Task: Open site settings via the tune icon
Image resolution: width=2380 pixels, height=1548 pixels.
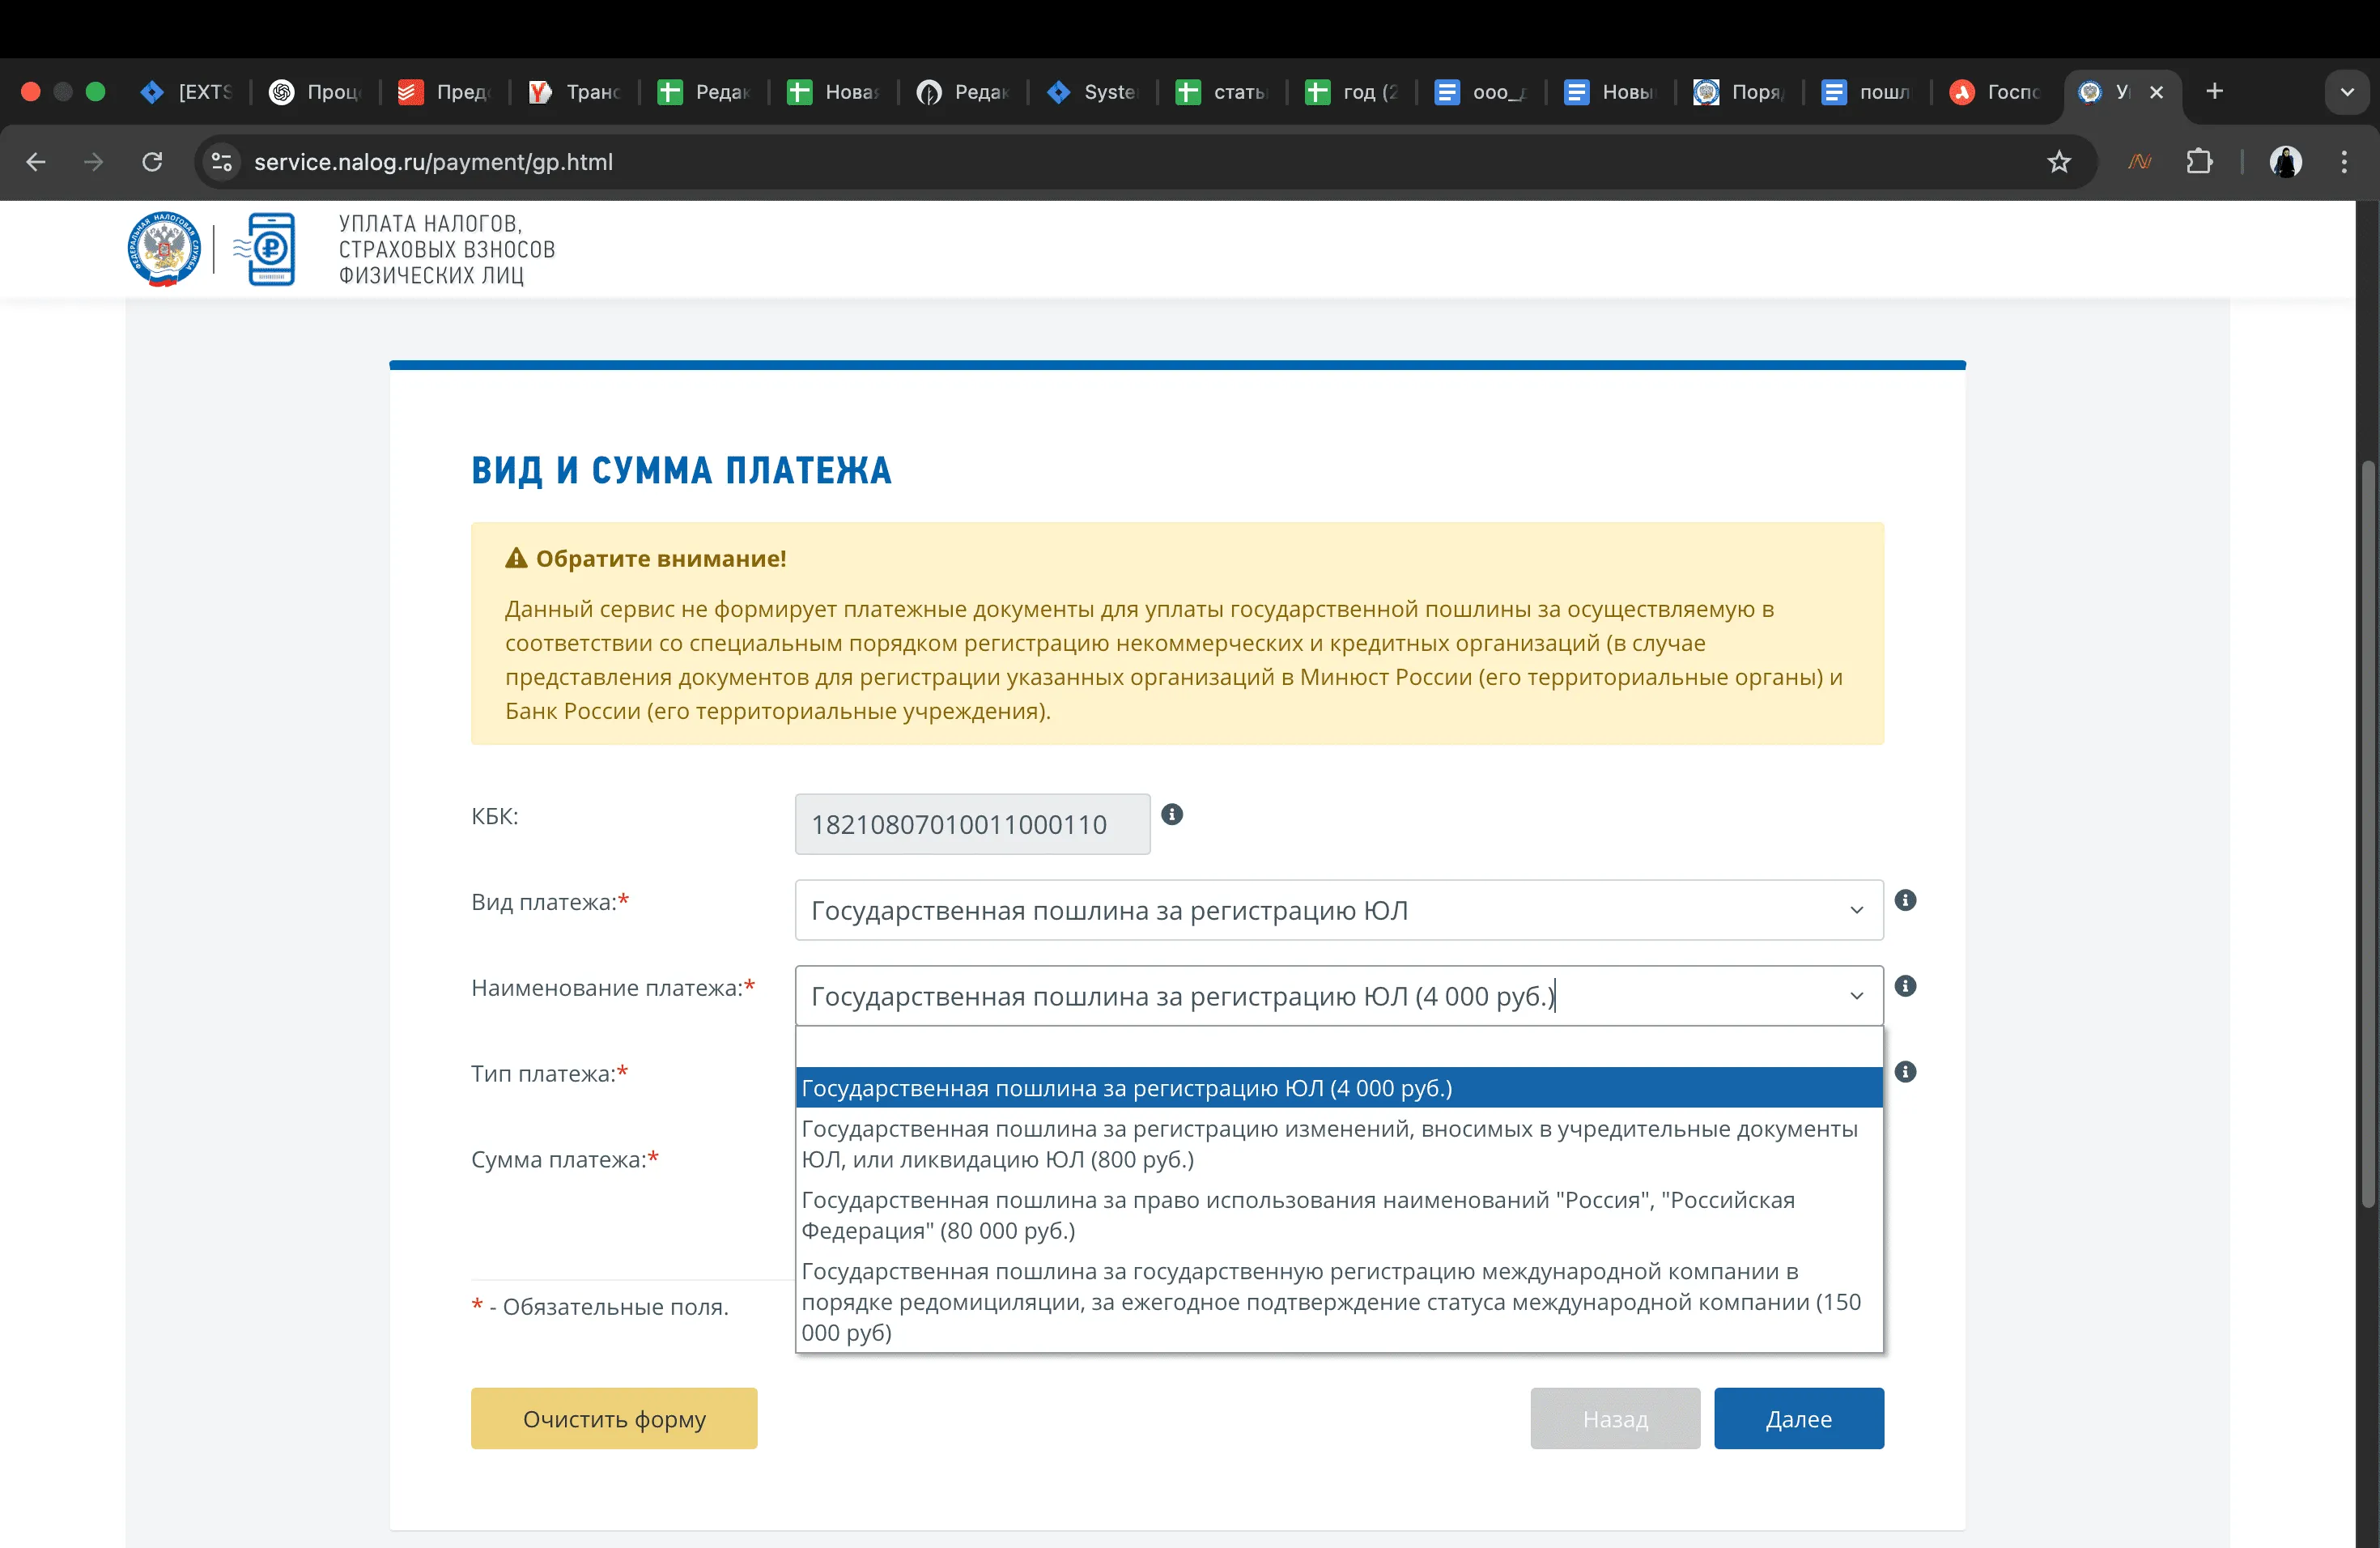Action: point(221,162)
